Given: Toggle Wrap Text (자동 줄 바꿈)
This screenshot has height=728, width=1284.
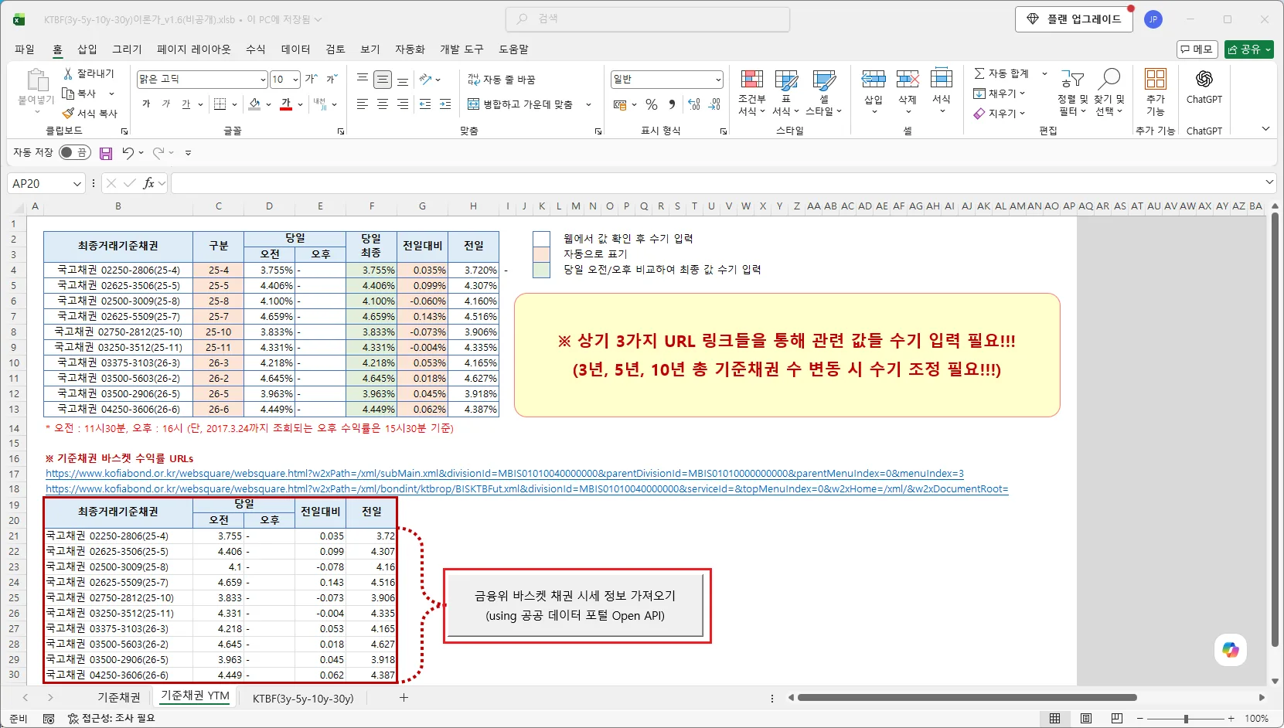Looking at the screenshot, I should (502, 80).
